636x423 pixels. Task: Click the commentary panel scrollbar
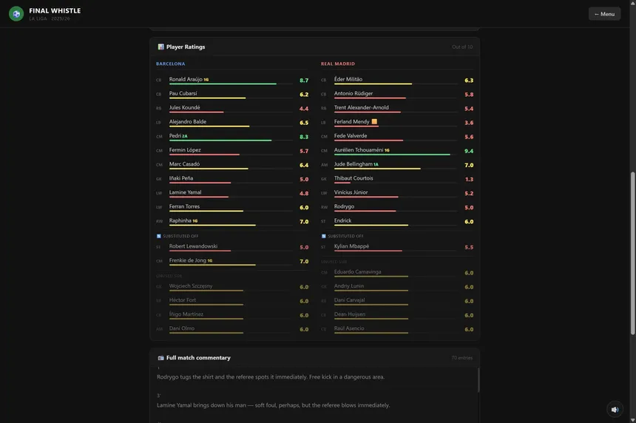point(478,380)
